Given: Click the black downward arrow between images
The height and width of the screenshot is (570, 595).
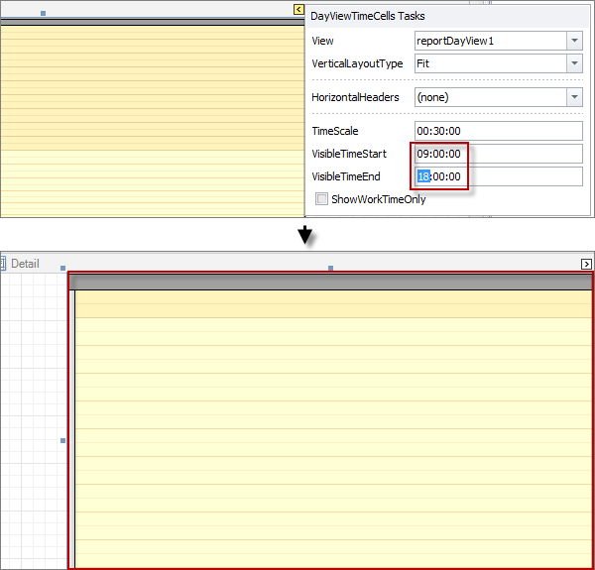Looking at the screenshot, I should (x=305, y=236).
